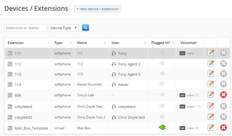Screen dimensions: 232x136
Task: Click green plug icon for Mail_Box_Template
Action: click(162, 128)
